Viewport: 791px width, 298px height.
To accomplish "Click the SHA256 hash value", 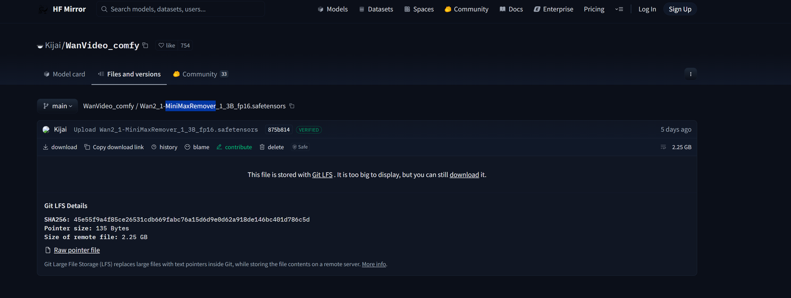I will click(x=192, y=220).
